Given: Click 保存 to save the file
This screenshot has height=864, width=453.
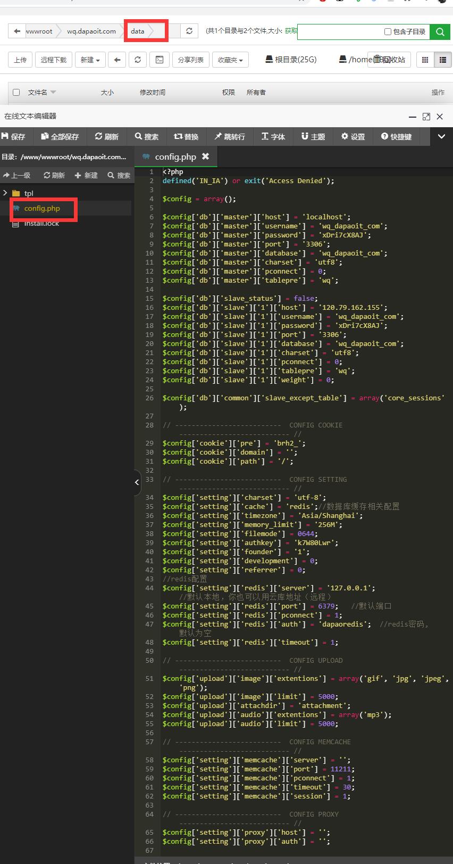Looking at the screenshot, I should pos(13,136).
